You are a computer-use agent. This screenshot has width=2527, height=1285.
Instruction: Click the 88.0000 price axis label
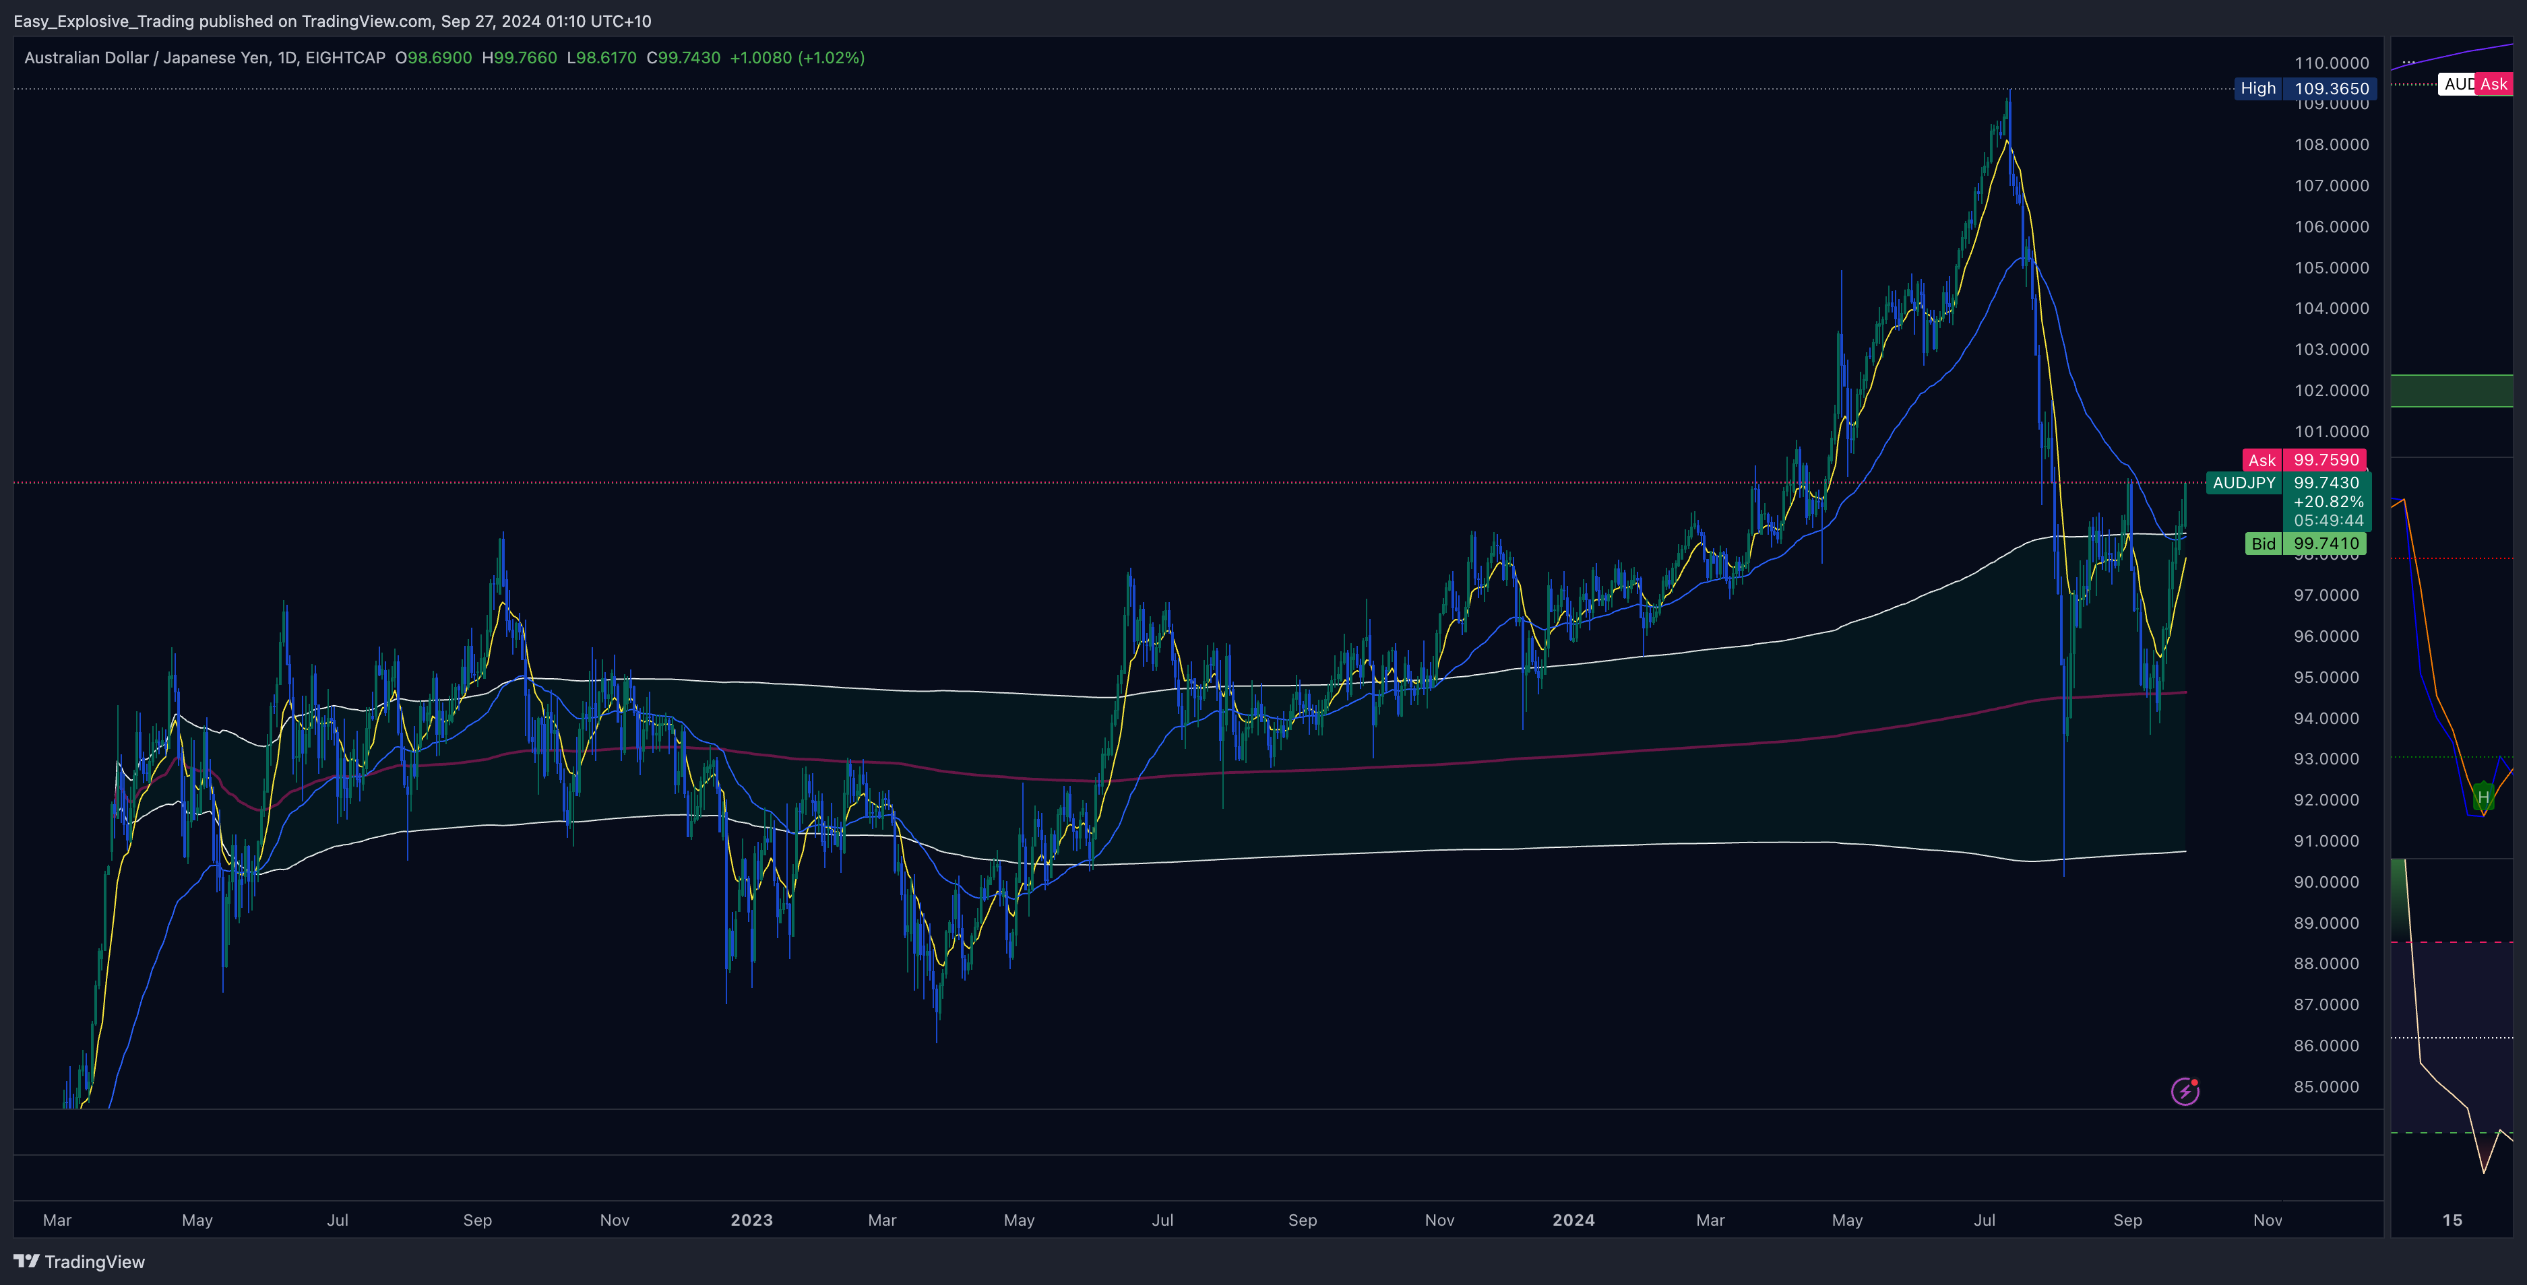[2326, 964]
